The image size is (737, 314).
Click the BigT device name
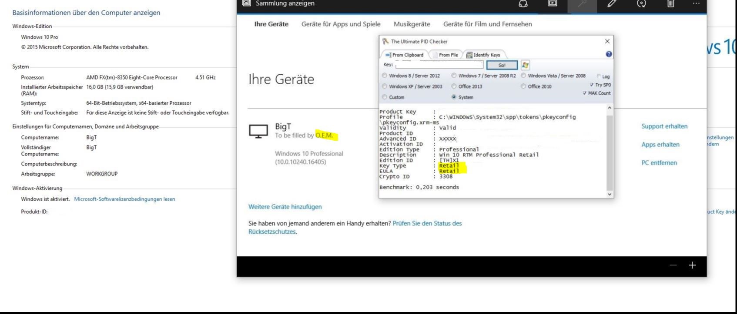[283, 126]
